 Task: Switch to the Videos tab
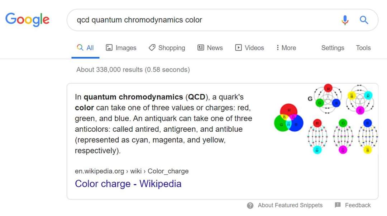[254, 48]
